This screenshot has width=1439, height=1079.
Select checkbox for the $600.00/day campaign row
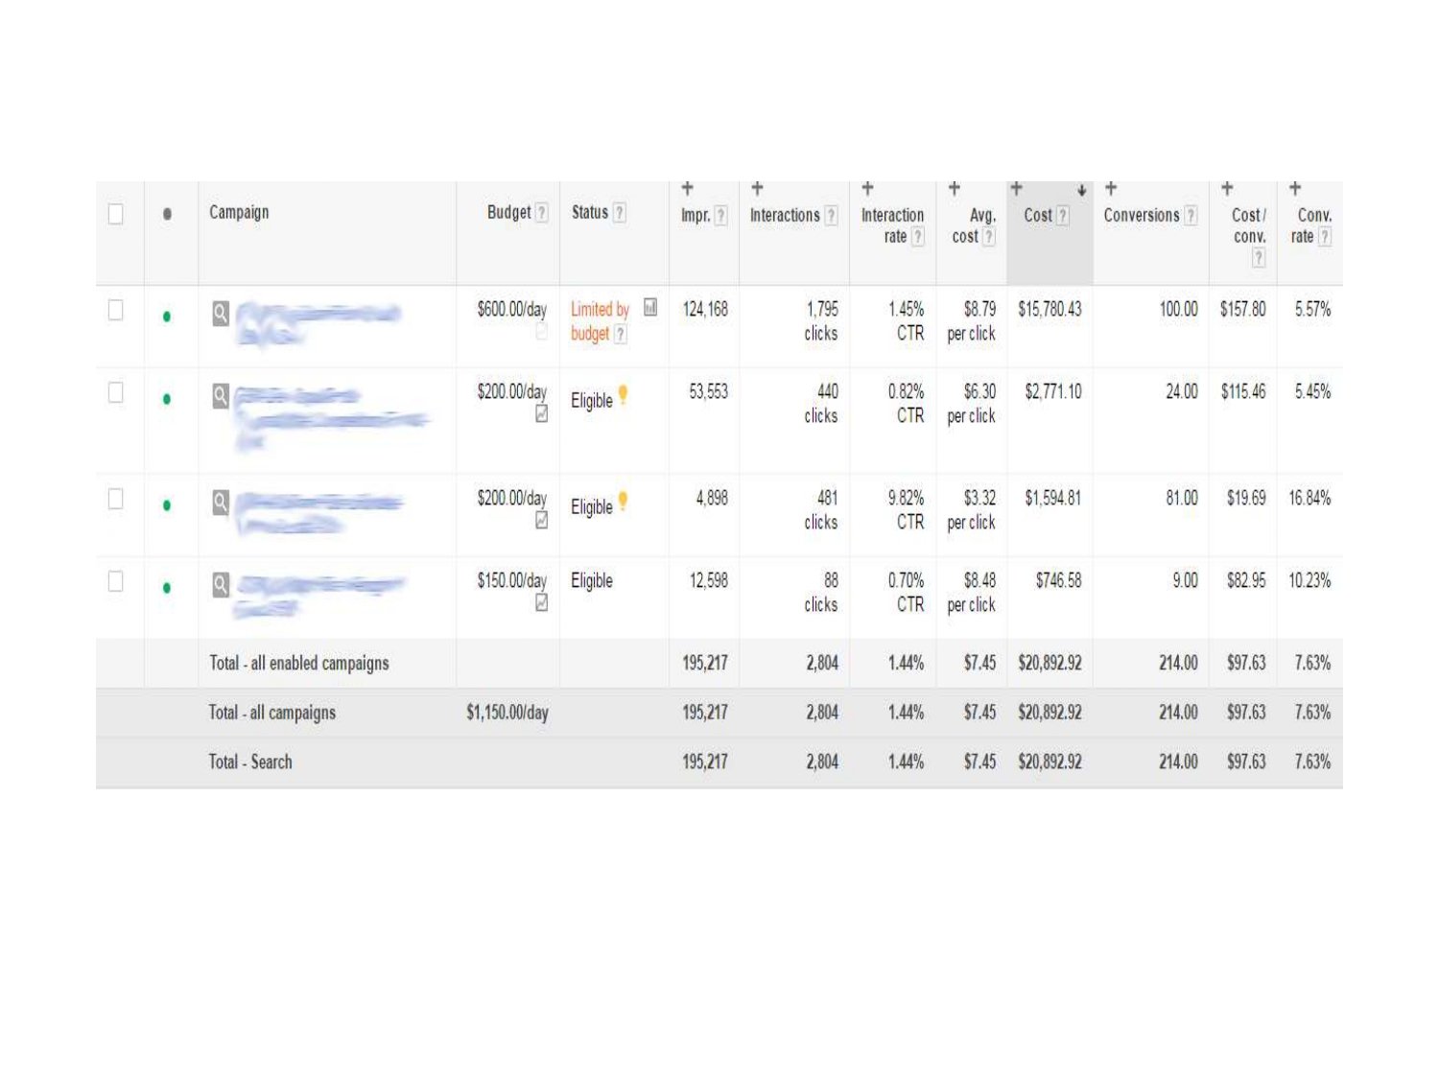(x=115, y=310)
